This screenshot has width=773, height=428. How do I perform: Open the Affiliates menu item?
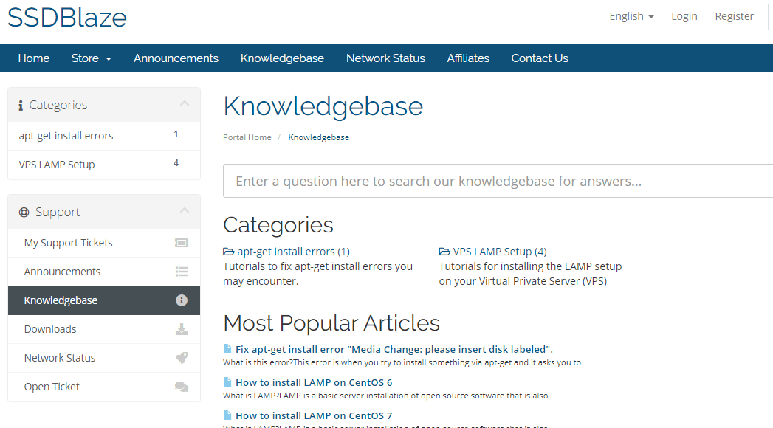coord(468,58)
